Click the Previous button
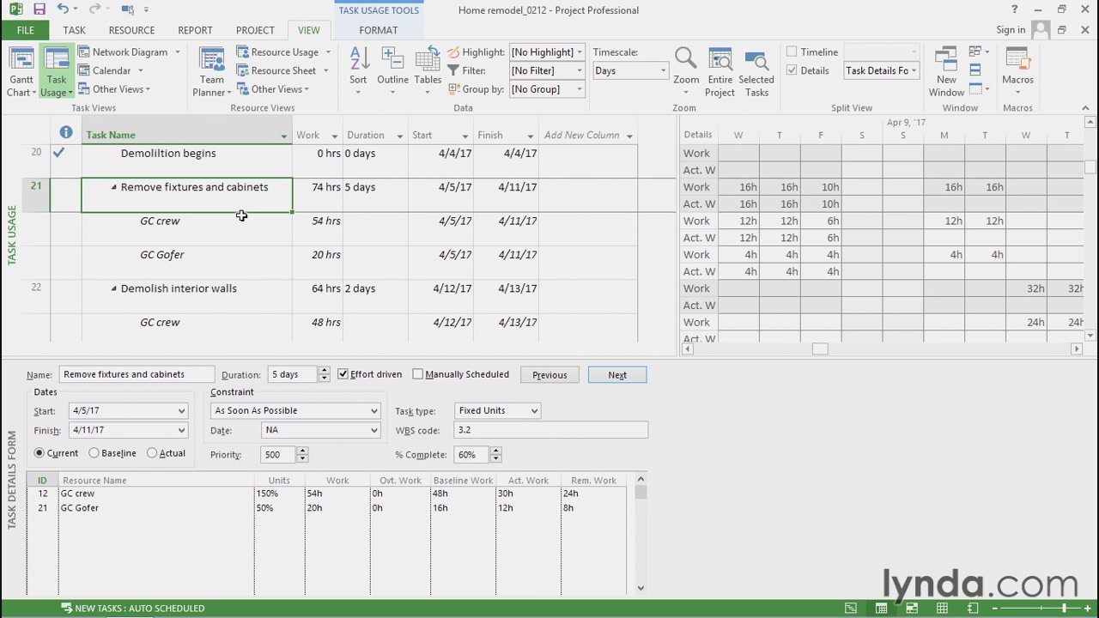The width and height of the screenshot is (1099, 618). pos(549,374)
